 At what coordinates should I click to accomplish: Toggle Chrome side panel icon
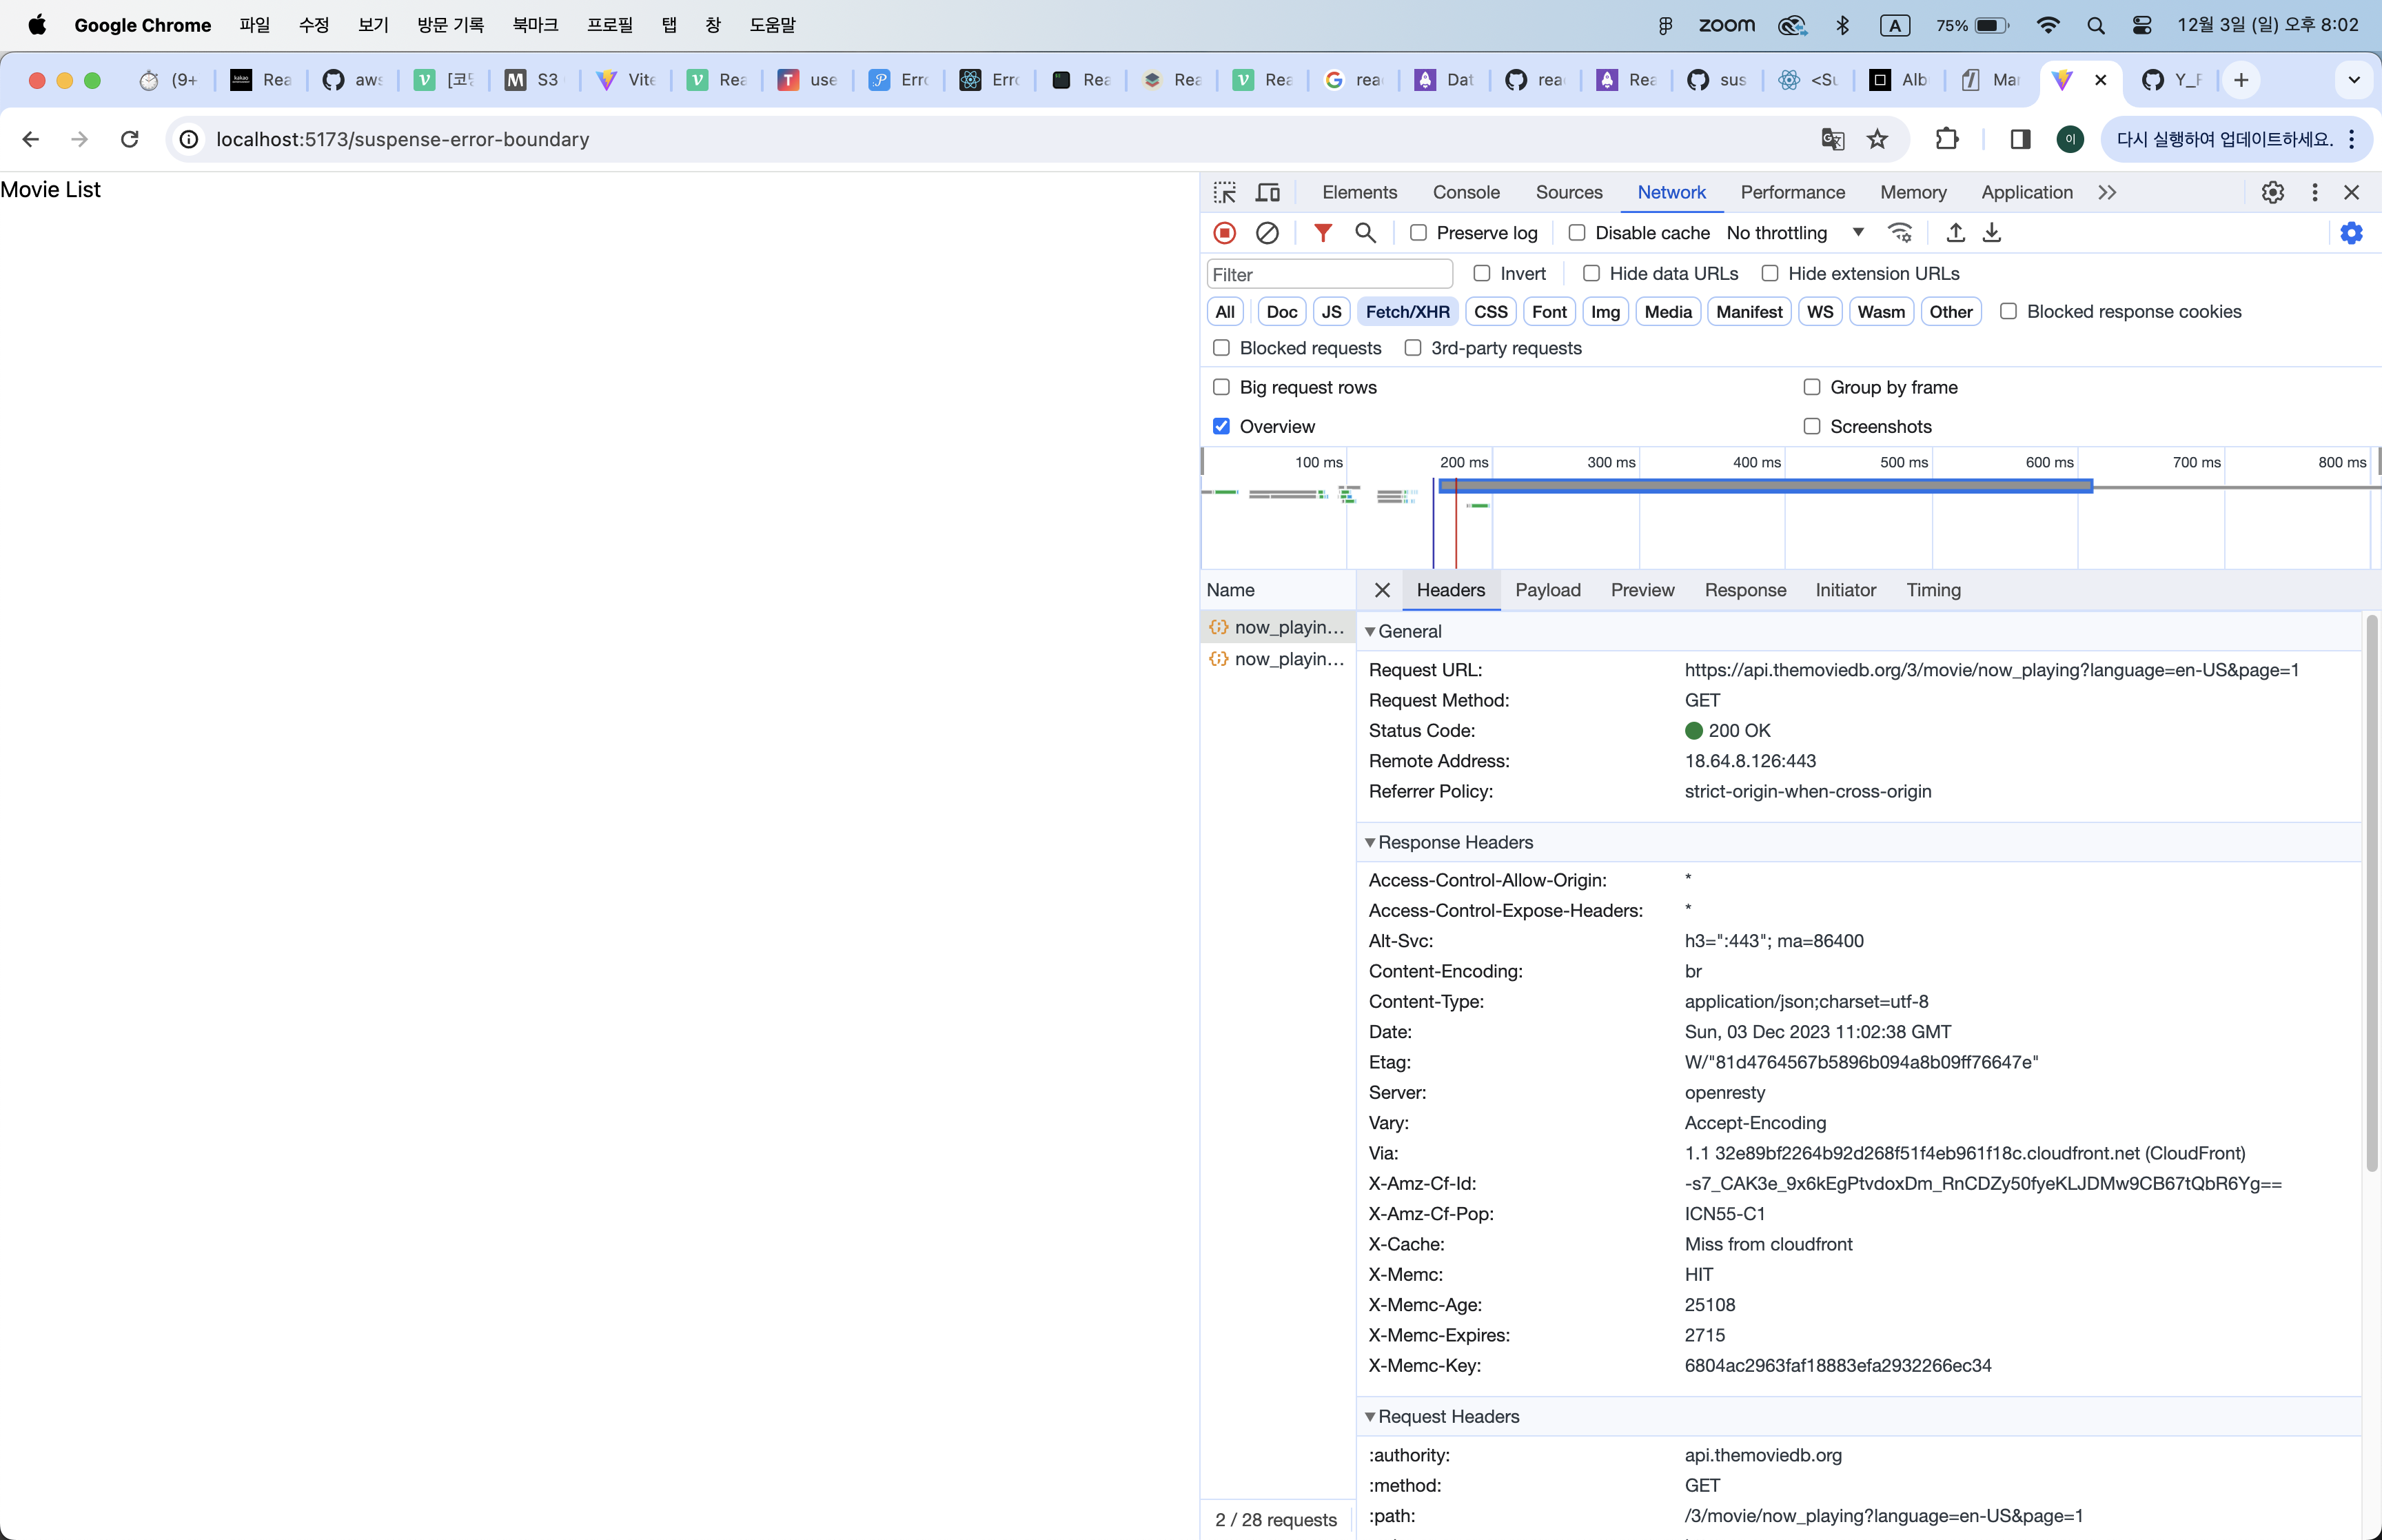click(2020, 139)
